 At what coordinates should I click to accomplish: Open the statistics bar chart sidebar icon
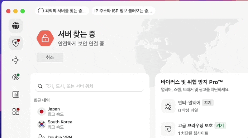point(16,94)
